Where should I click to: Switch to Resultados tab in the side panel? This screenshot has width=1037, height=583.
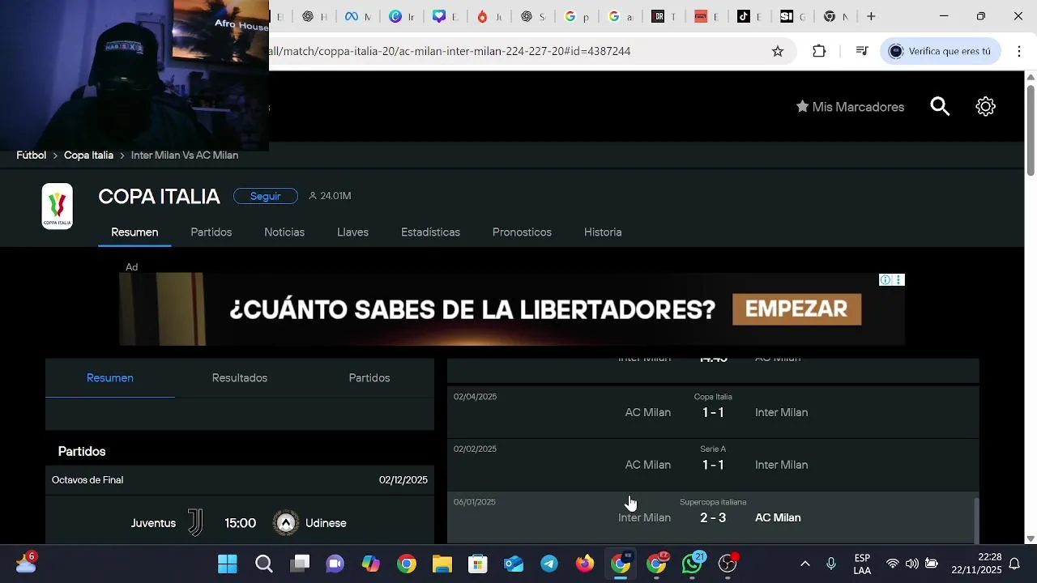pos(240,378)
